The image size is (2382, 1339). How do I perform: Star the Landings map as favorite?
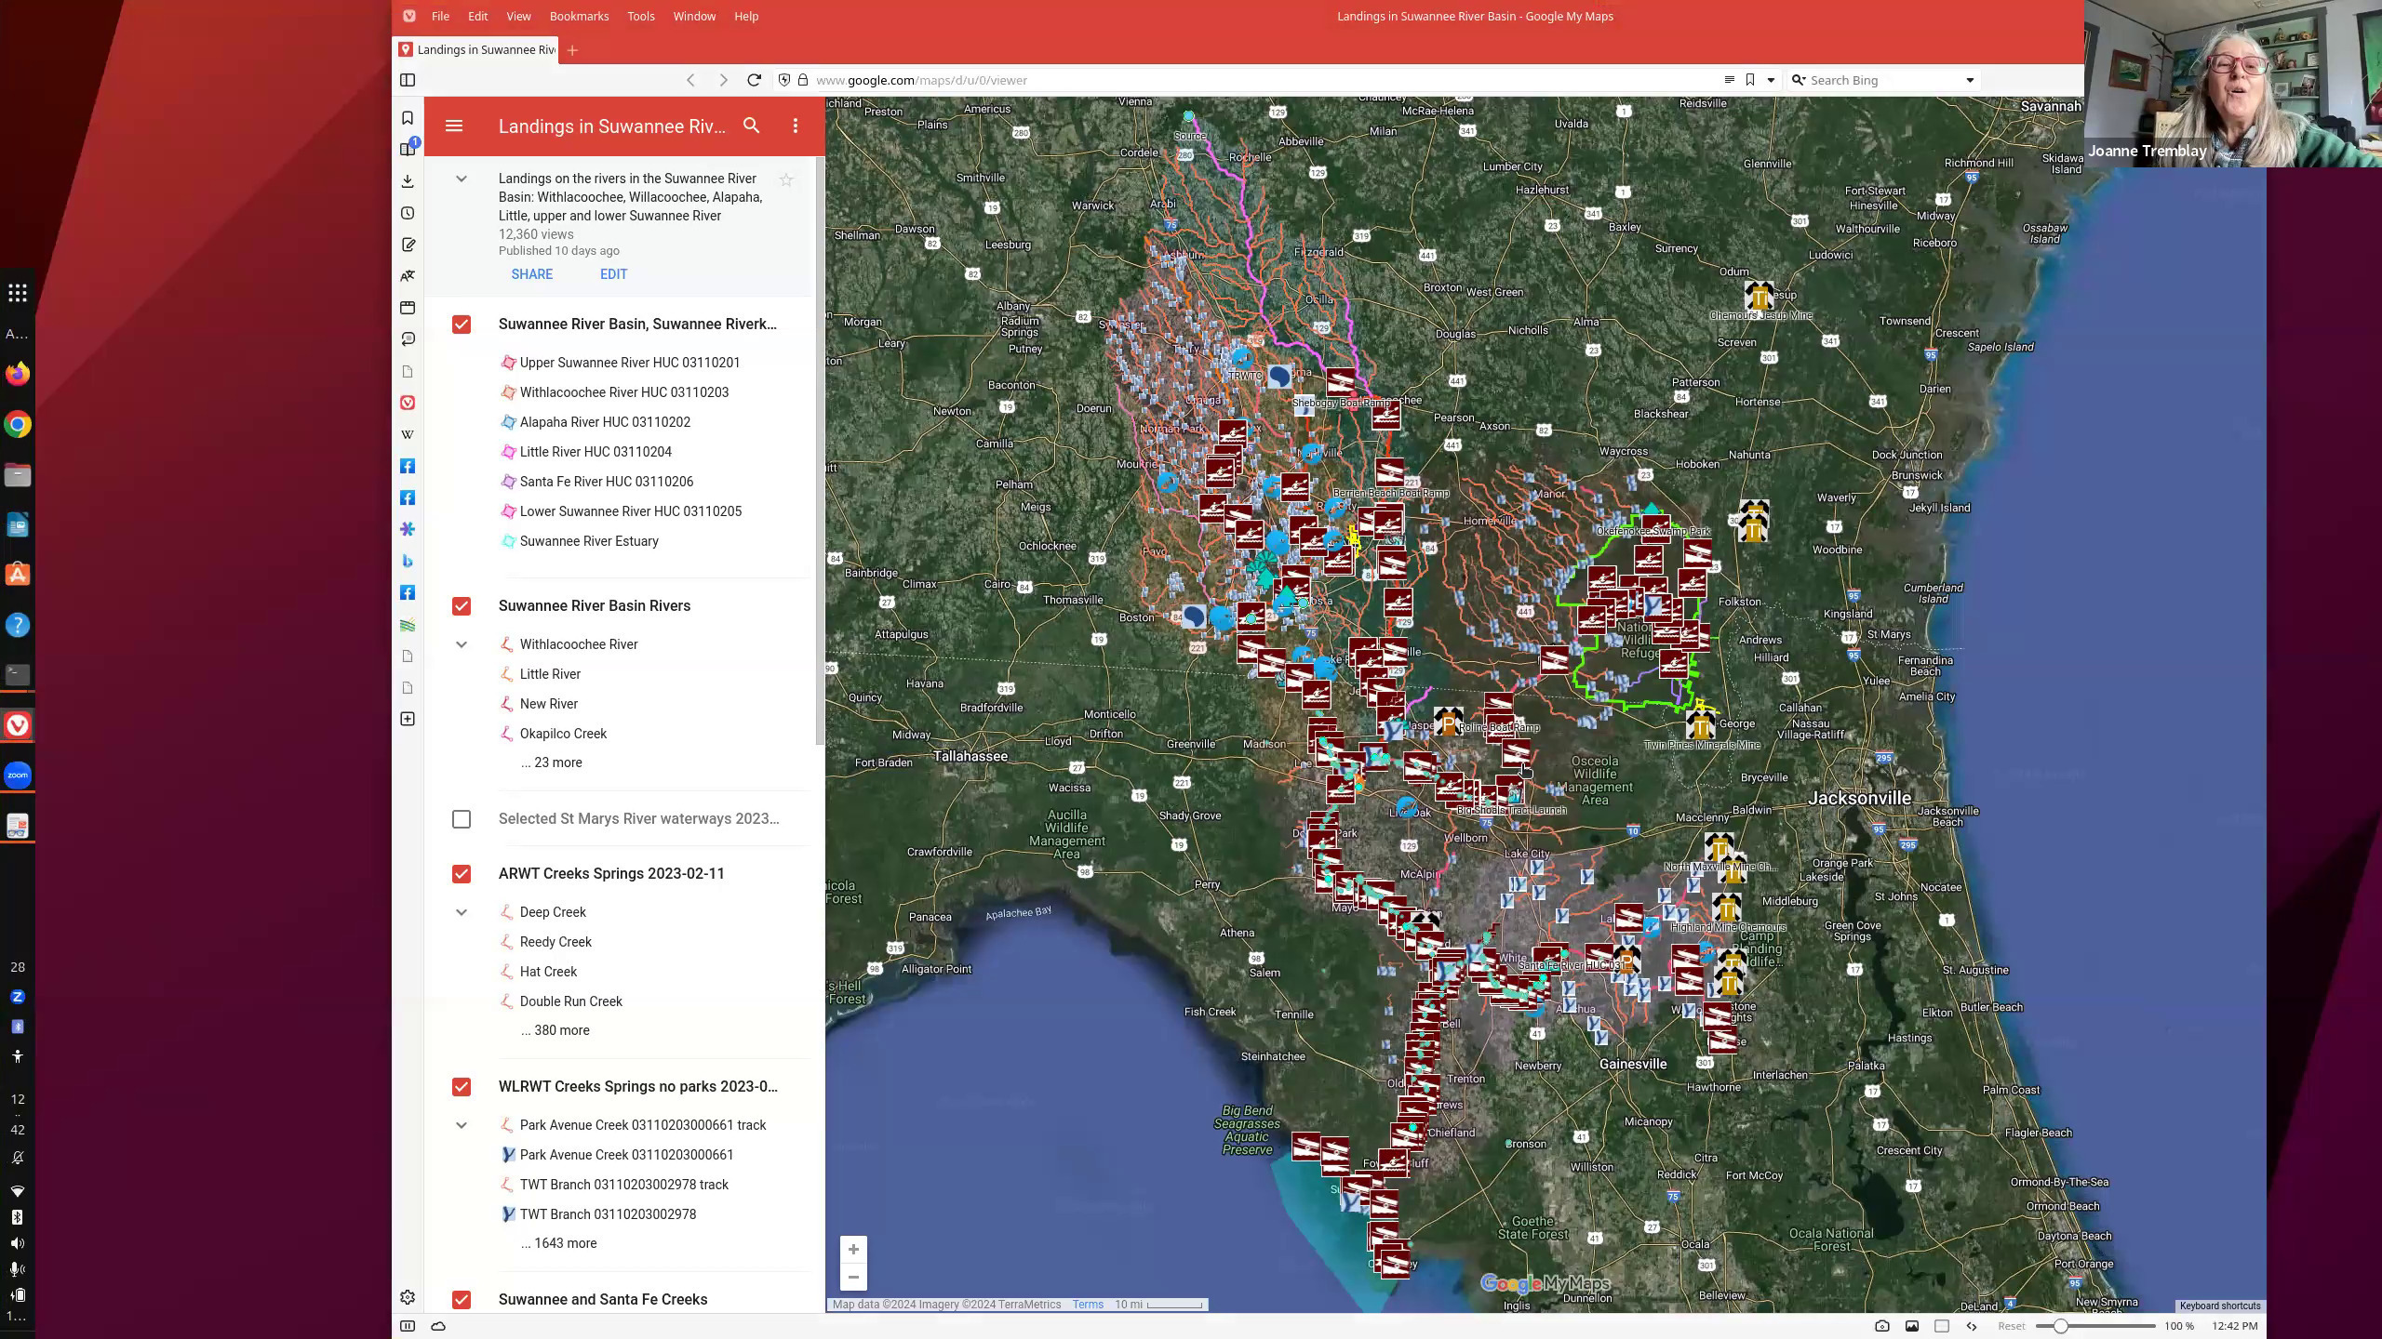coord(786,180)
